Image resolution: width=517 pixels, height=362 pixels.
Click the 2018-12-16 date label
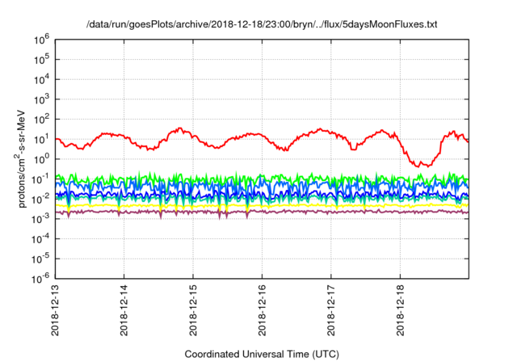262,310
